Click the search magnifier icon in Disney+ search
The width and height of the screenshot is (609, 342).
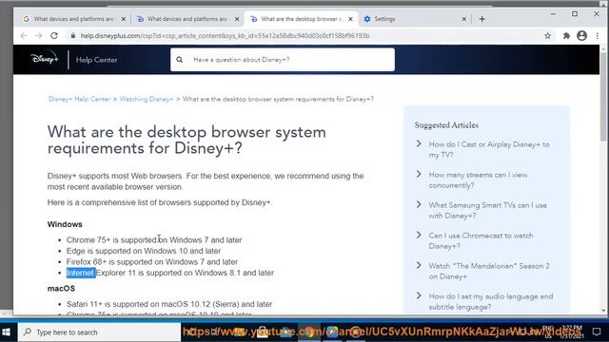180,60
